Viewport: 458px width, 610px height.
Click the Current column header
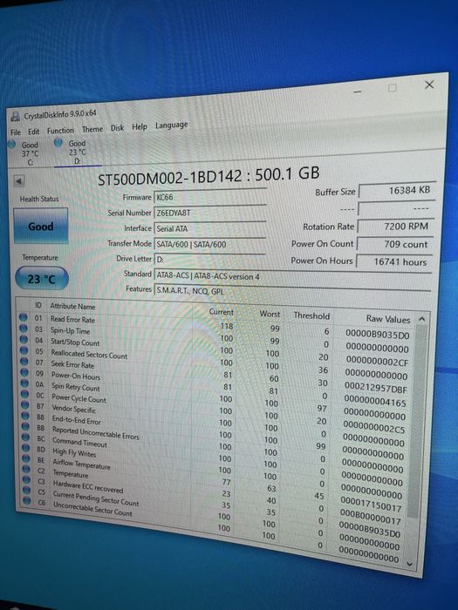point(222,312)
